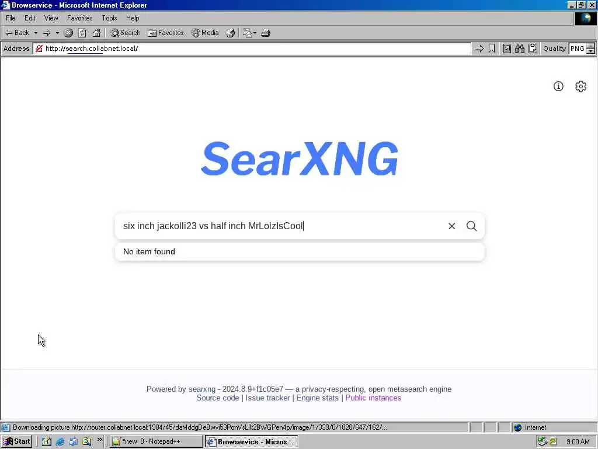Click the Mail toolbar icon
The width and height of the screenshot is (598, 449).
click(248, 33)
